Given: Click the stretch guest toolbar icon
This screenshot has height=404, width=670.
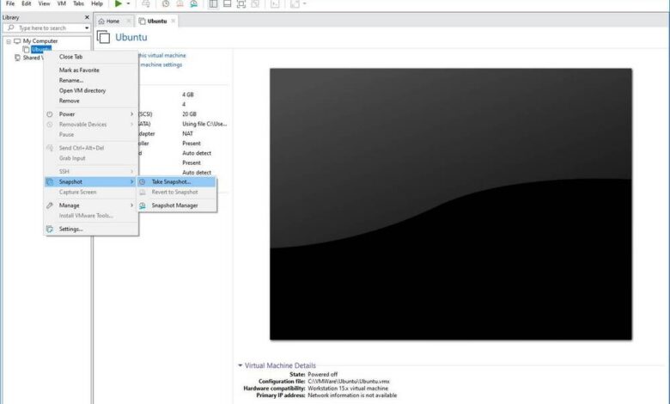Looking at the screenshot, I should 295,3.
